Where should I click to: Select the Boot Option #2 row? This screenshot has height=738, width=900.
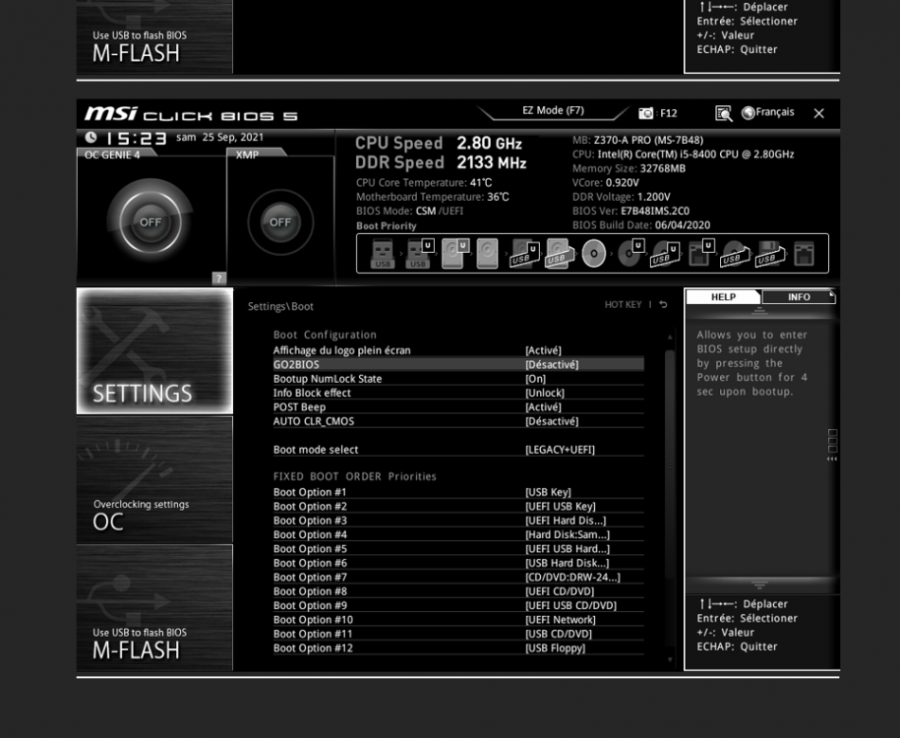point(458,507)
